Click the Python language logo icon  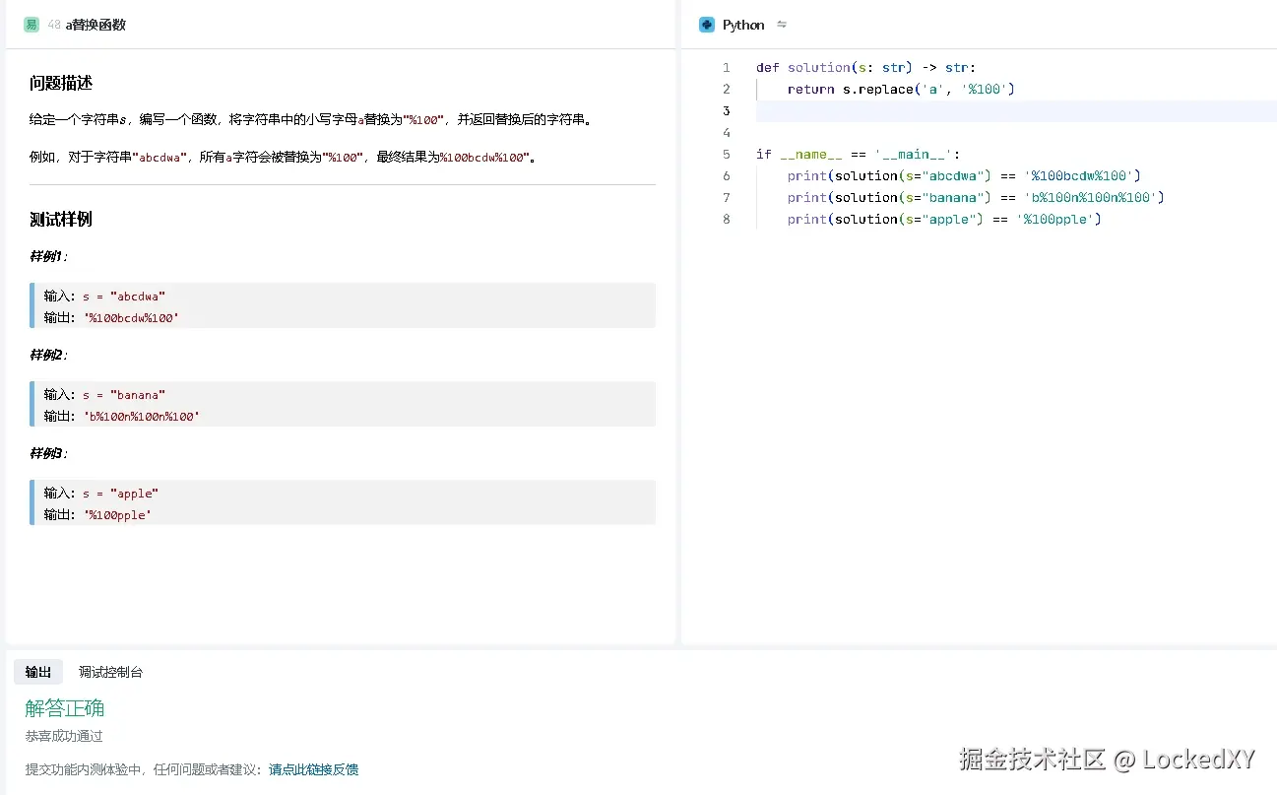705,24
